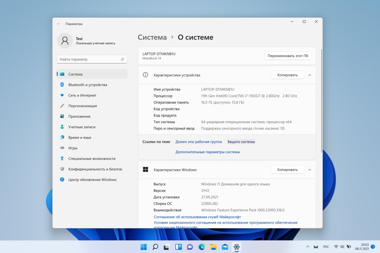
Task: Click the back arrow in Параметры window
Action: (59, 24)
